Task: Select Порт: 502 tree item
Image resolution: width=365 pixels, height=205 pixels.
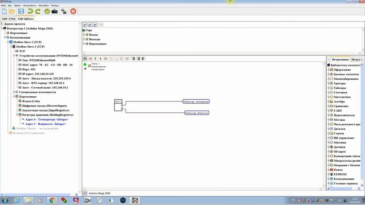Action: point(29,69)
